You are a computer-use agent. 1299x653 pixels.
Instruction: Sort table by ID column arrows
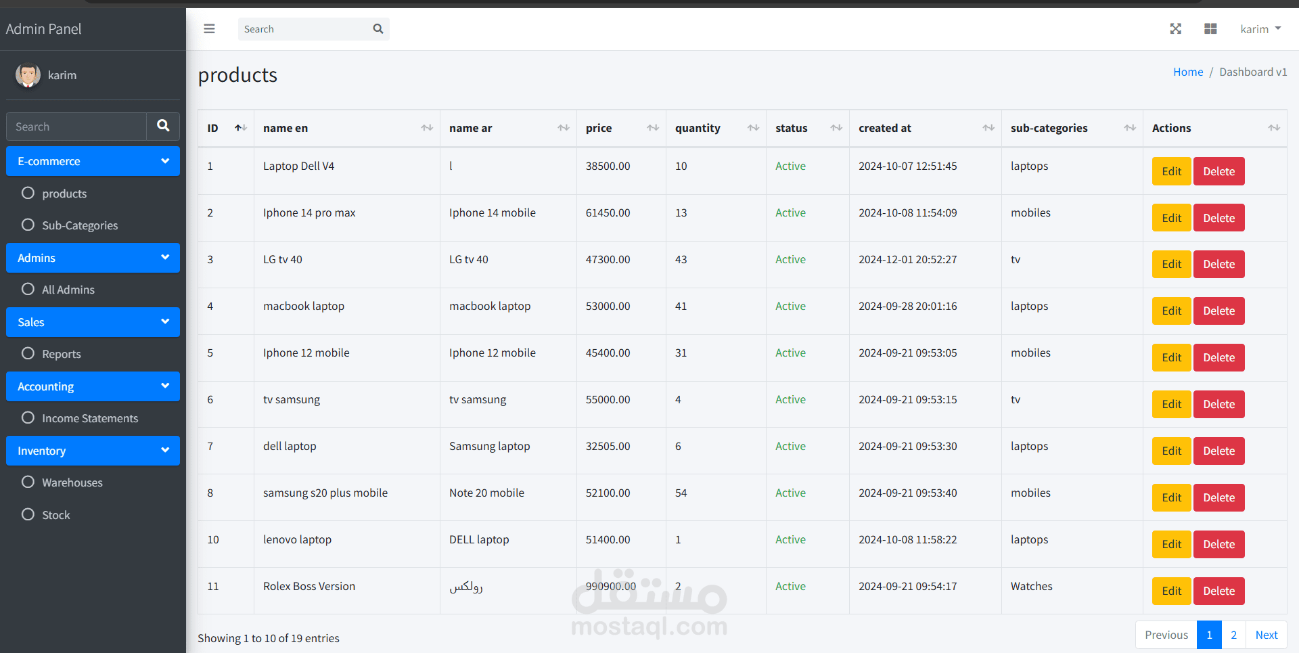tap(240, 128)
